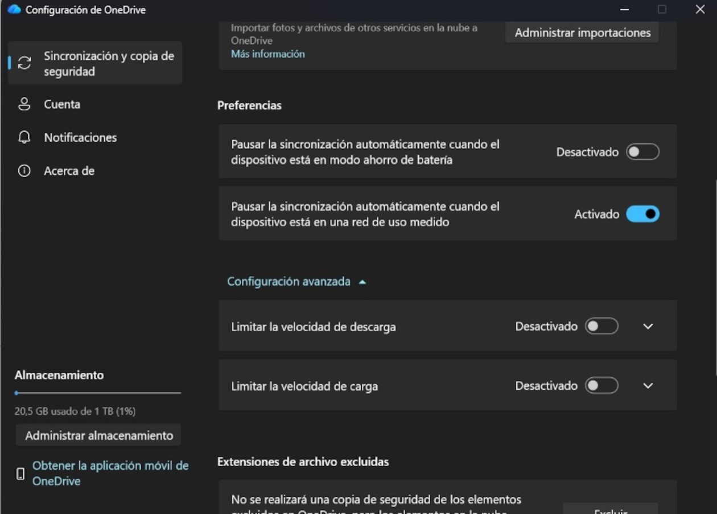Disable pausing sync on metered networks

click(x=642, y=213)
